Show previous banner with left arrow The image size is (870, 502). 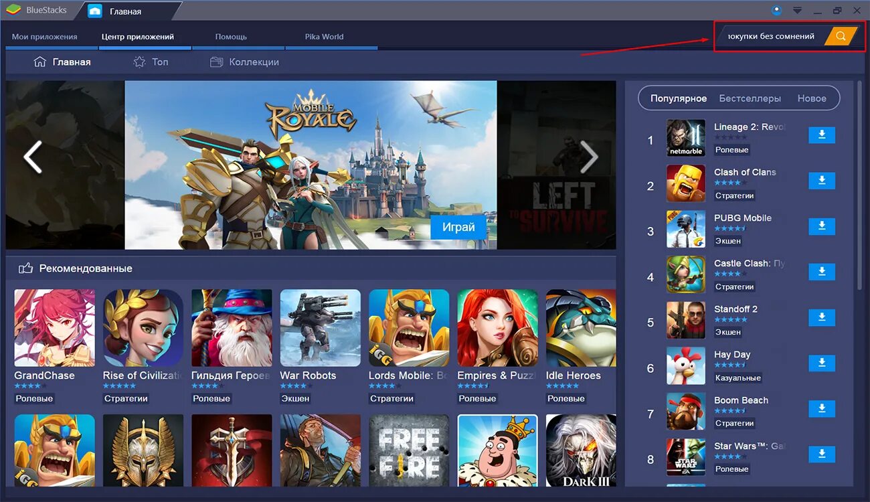33,157
